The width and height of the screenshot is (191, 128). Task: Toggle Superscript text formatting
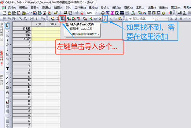[x=185, y=19]
